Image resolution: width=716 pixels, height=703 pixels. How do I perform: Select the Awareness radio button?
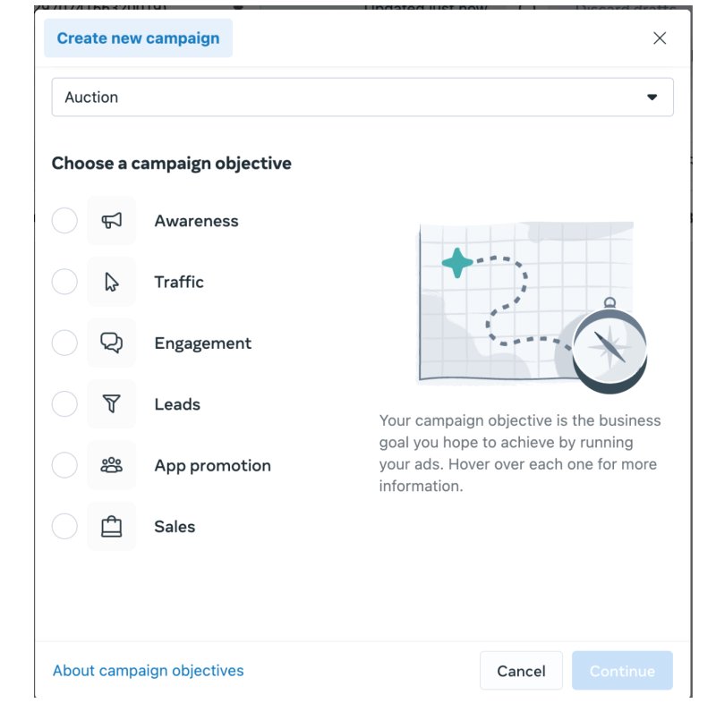(x=64, y=221)
